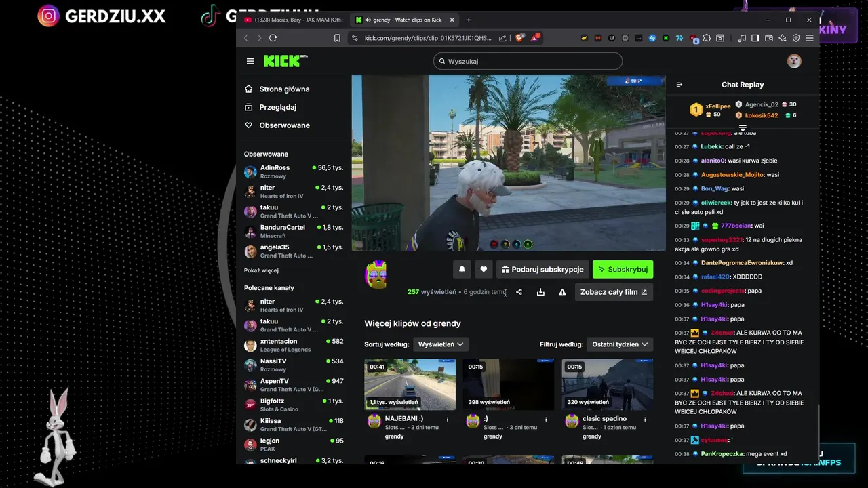Open the user profile avatar in the Kick header
The image size is (868, 488).
pos(794,61)
